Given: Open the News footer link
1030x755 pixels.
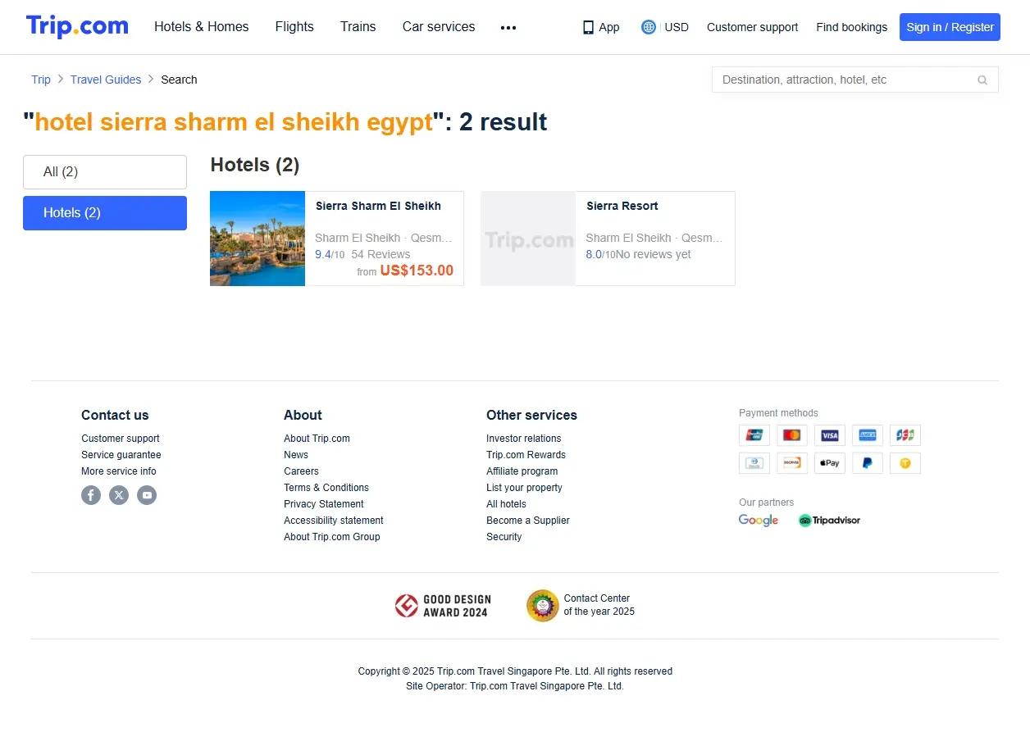Looking at the screenshot, I should coord(296,455).
